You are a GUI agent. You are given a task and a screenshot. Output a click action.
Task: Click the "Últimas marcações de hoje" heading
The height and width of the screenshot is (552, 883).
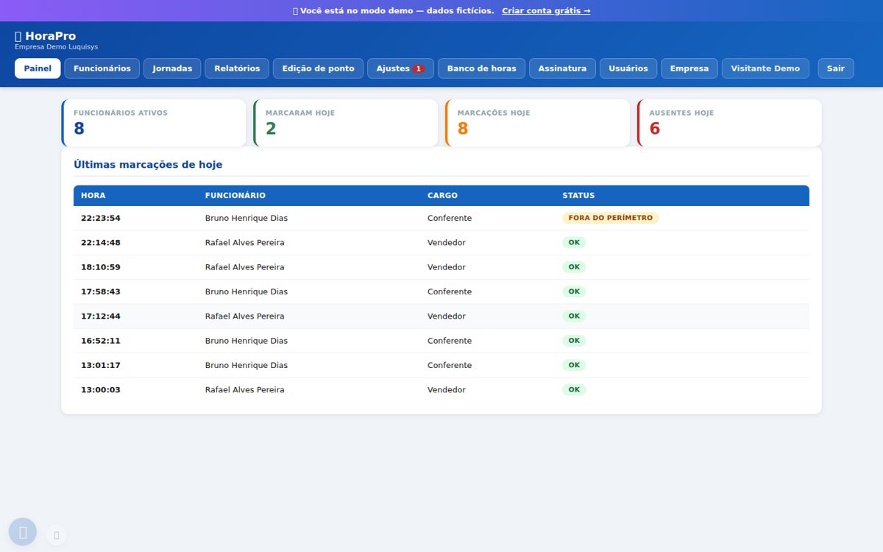(148, 165)
